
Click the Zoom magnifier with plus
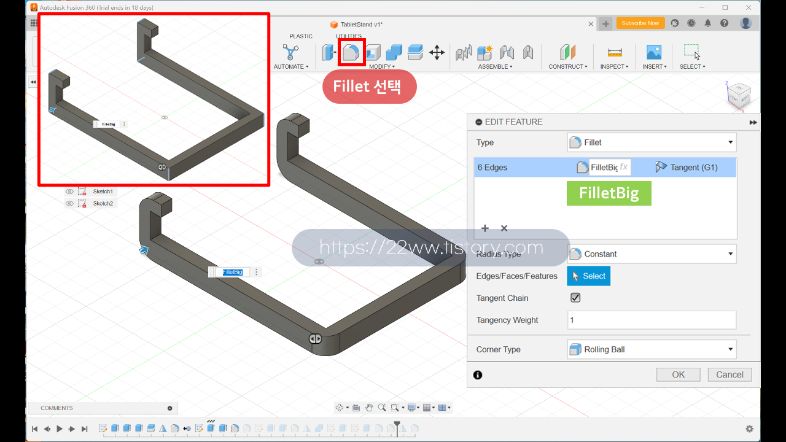[382, 408]
